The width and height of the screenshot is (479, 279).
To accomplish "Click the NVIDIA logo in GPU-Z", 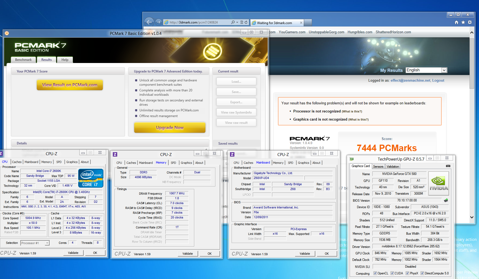I will click(439, 183).
